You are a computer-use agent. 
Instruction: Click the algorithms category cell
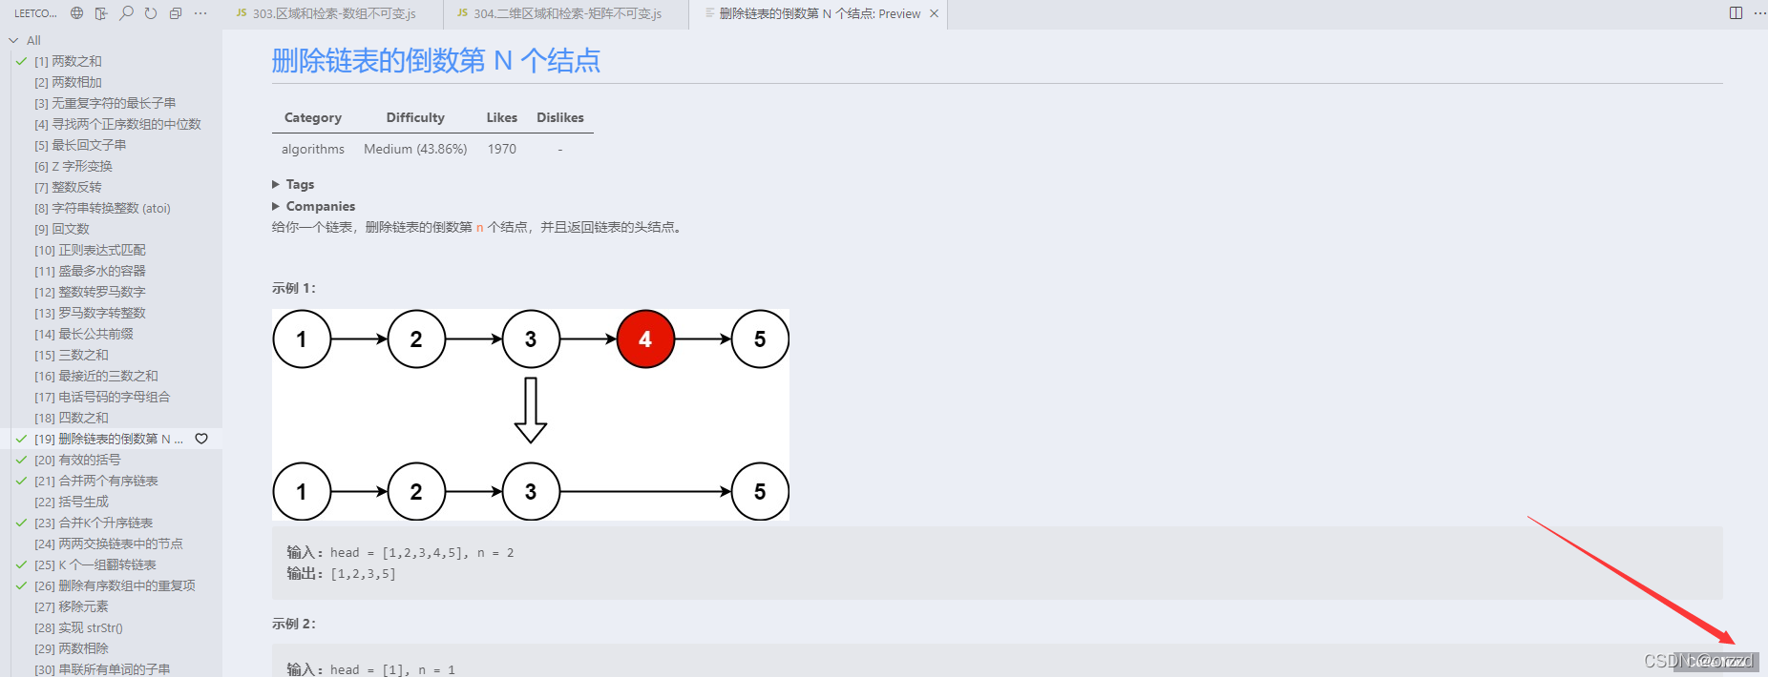pyautogui.click(x=313, y=149)
